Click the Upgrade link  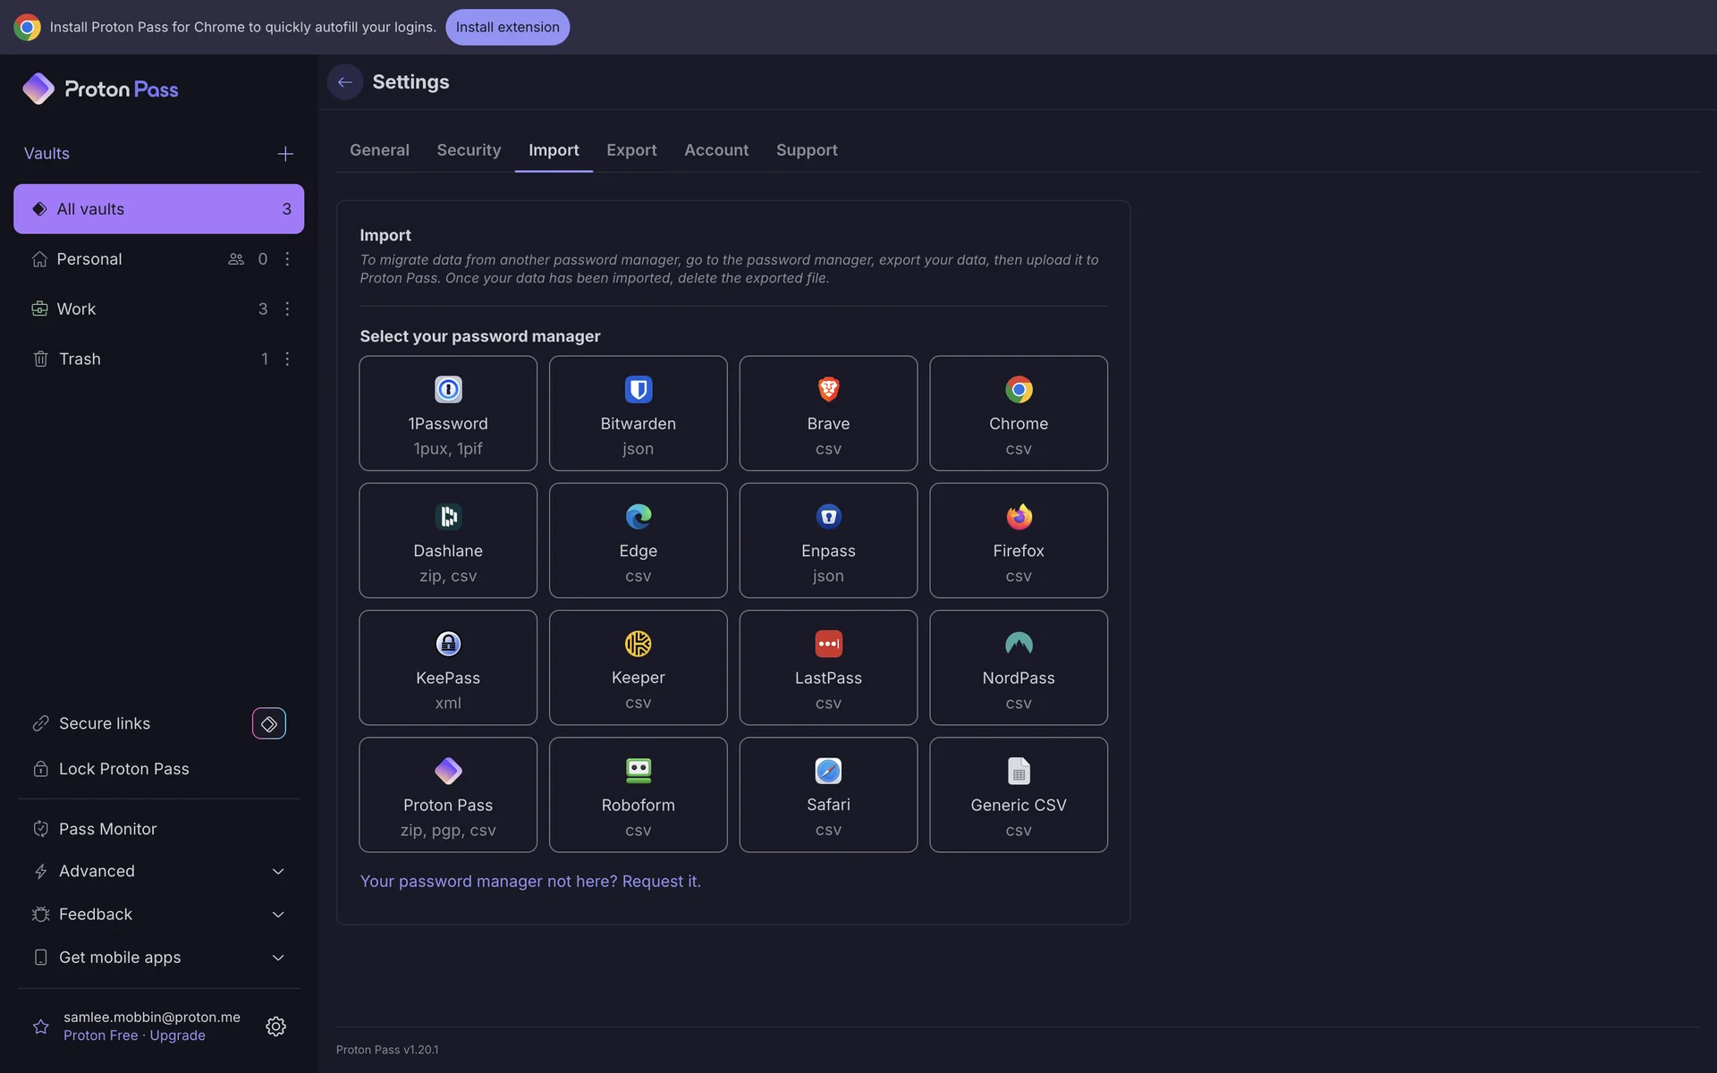177,1035
